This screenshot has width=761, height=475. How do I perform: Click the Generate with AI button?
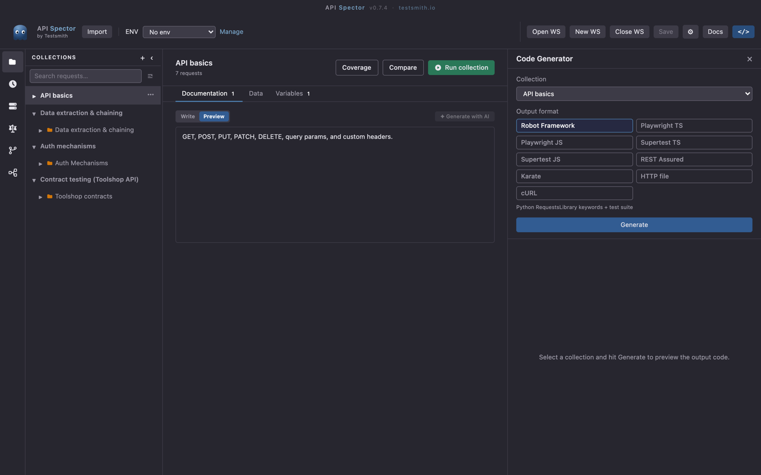tap(464, 116)
